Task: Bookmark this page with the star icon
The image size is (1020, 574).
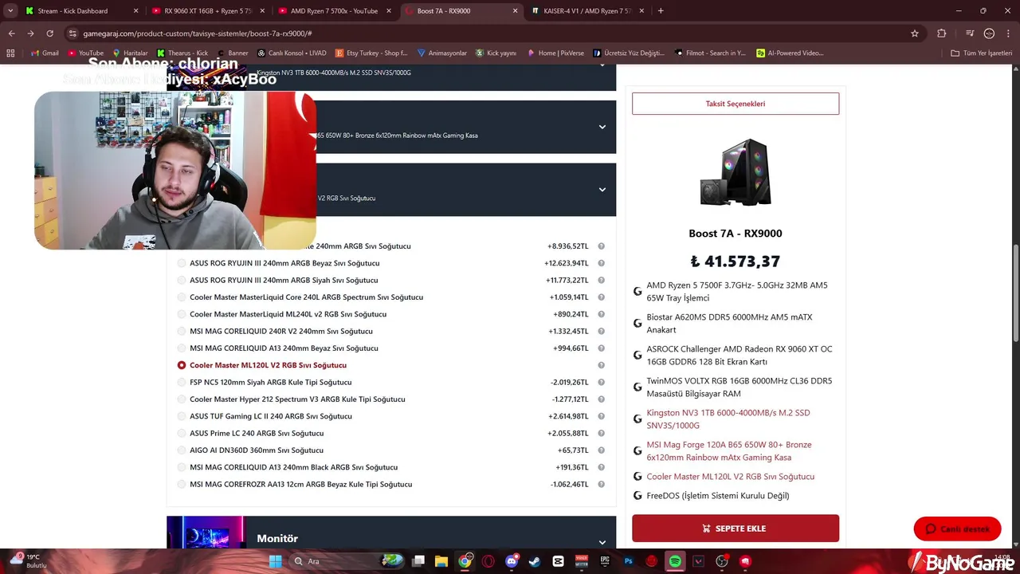Action: tap(915, 33)
